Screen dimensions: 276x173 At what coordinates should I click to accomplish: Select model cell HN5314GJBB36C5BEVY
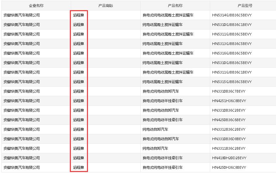(232, 15)
